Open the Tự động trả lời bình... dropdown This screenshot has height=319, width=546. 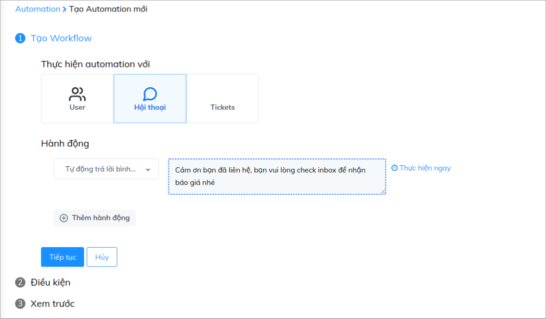coord(106,169)
